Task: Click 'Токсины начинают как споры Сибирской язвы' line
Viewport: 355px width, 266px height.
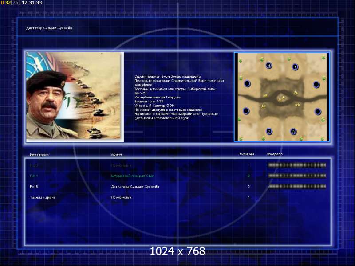Action: (x=175, y=89)
